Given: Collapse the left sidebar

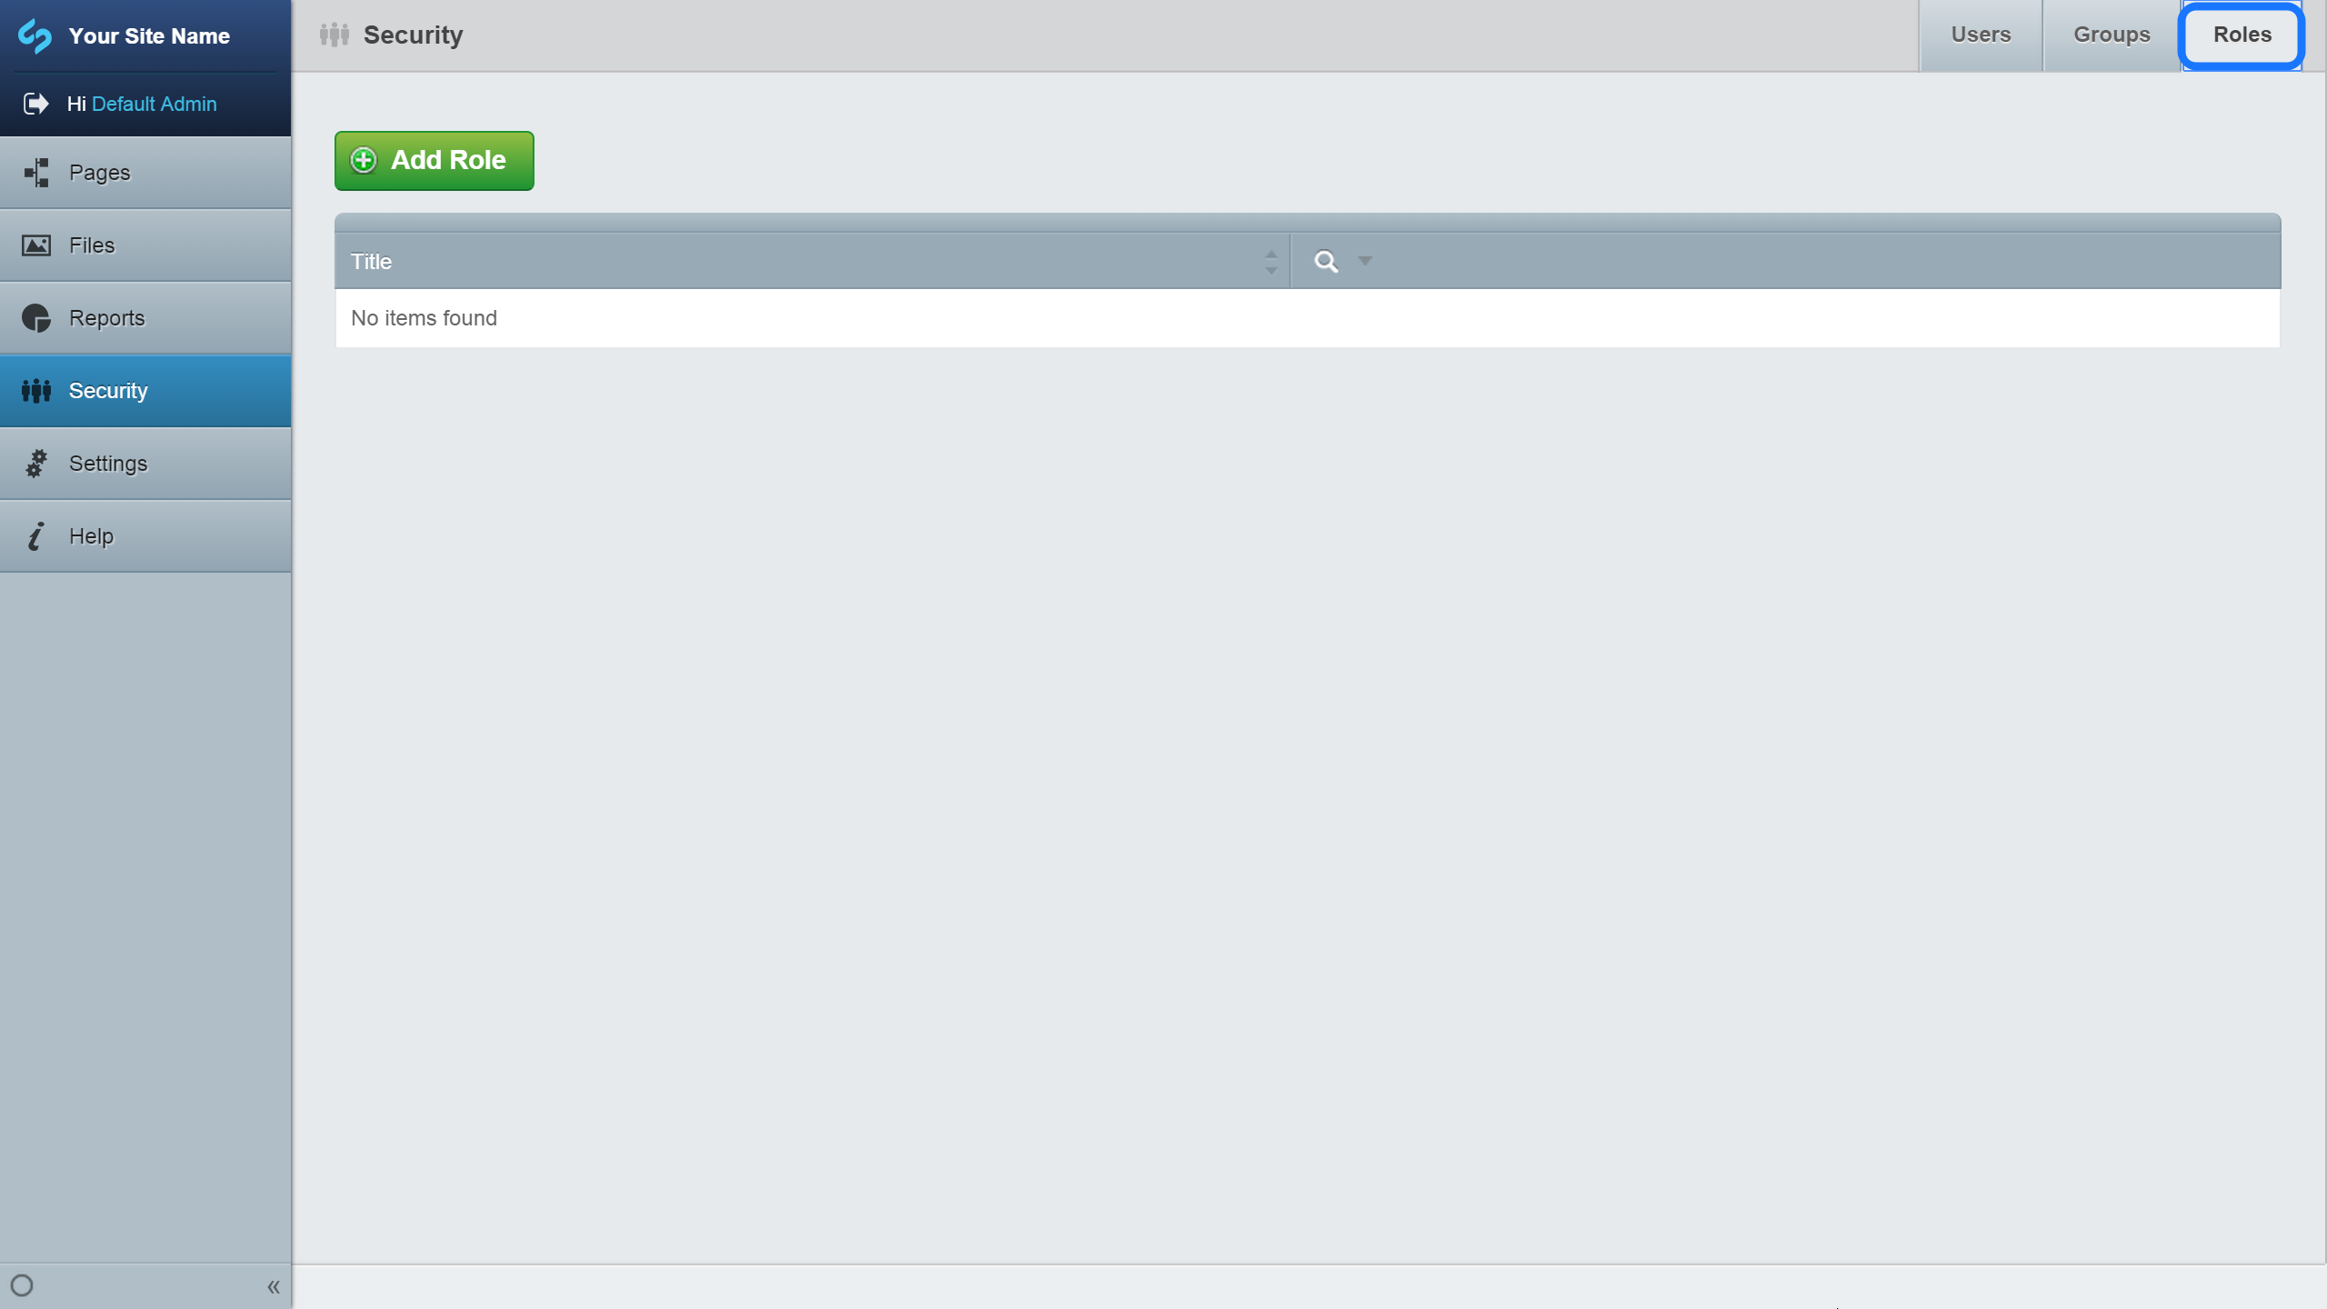Looking at the screenshot, I should tap(274, 1286).
